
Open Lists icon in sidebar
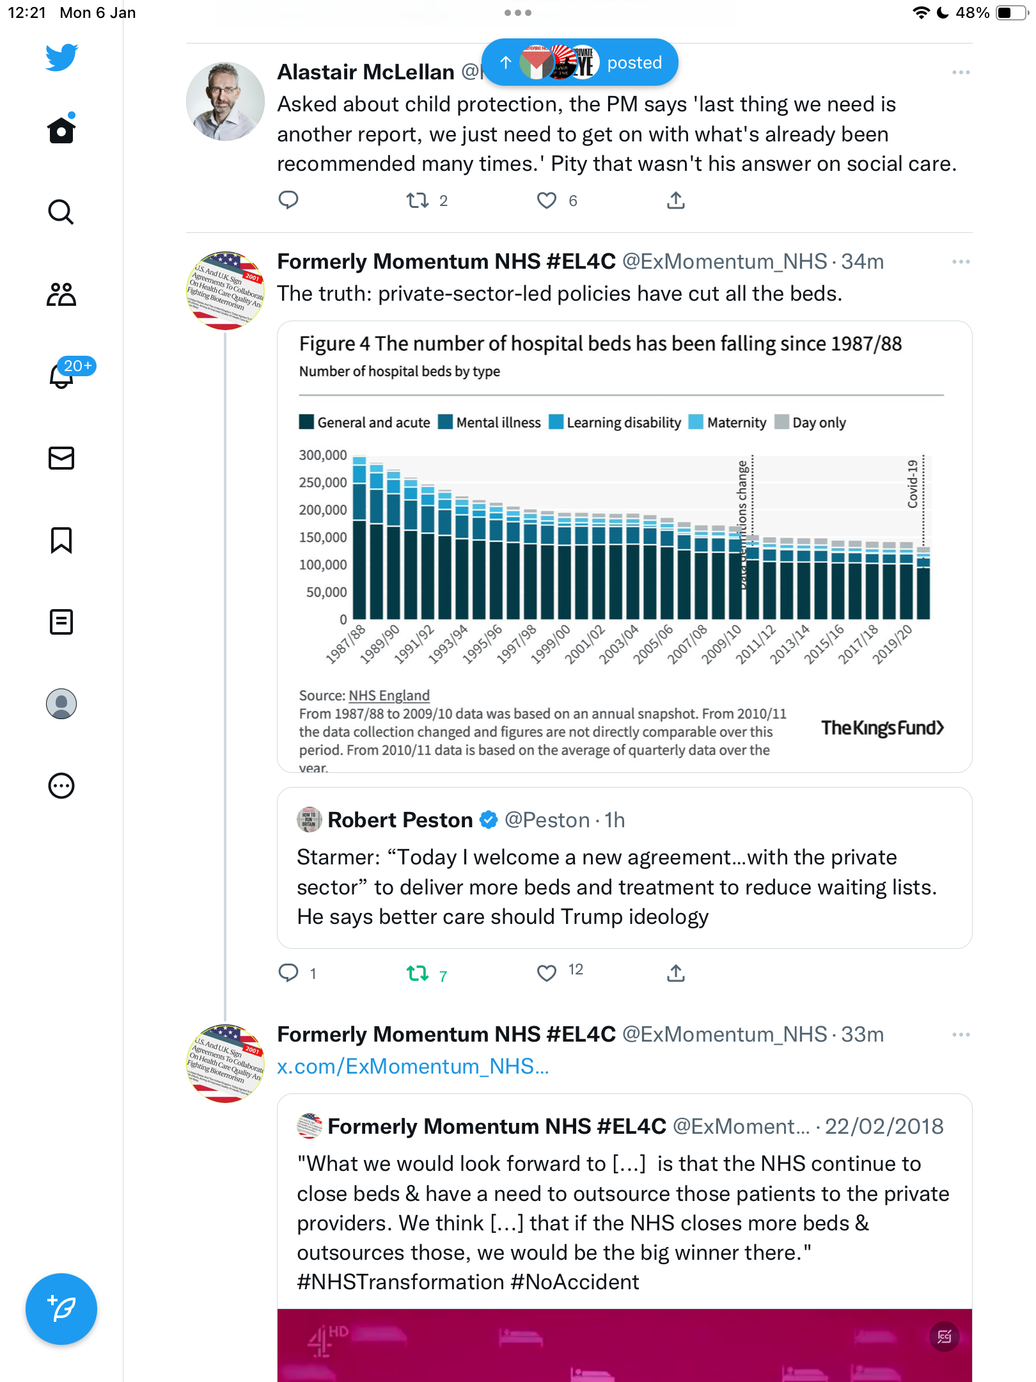61,622
